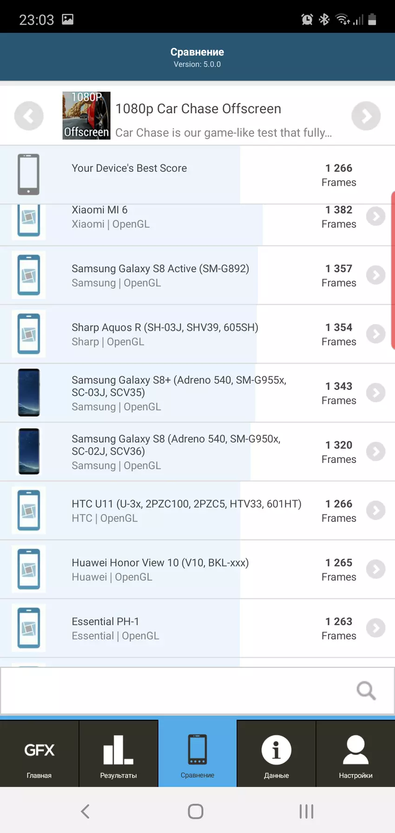Open GFX home tab
The width and height of the screenshot is (395, 833).
[39, 754]
